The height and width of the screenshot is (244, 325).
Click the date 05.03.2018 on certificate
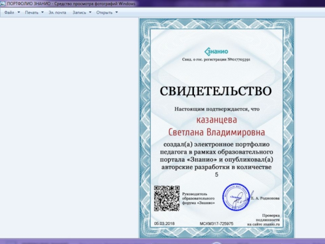(165, 224)
